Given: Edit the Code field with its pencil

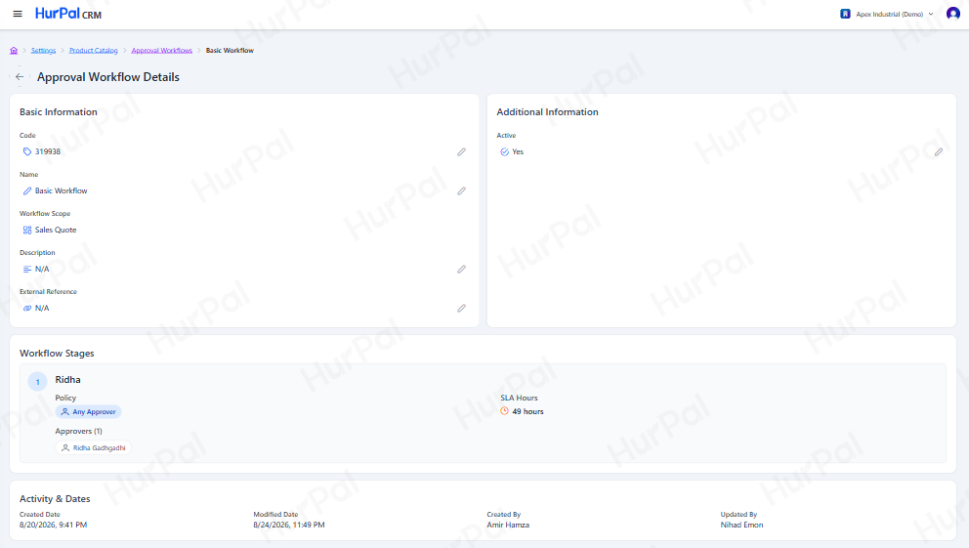Looking at the screenshot, I should pos(462,152).
